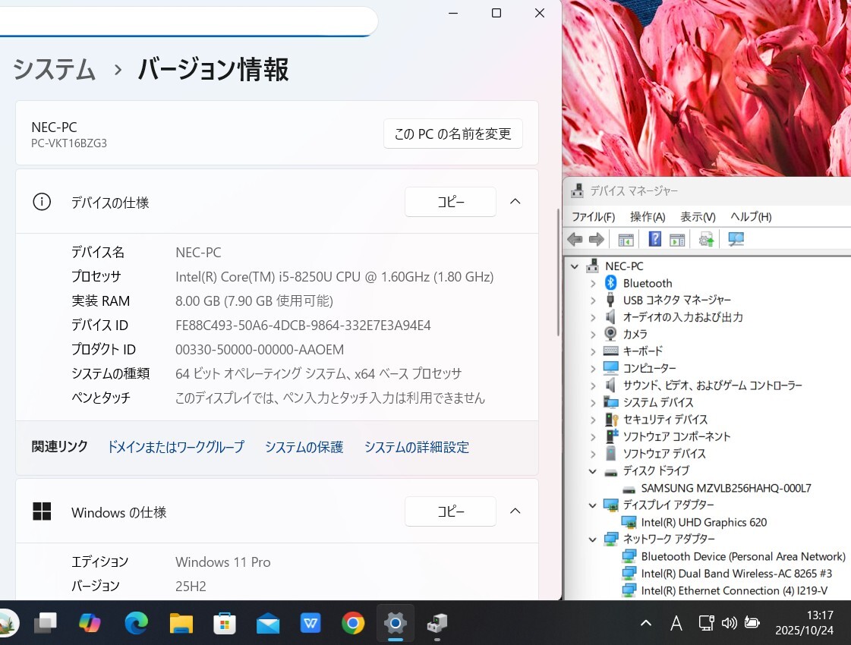
Task: Click the Show/Hide action pane icon
Action: click(676, 239)
